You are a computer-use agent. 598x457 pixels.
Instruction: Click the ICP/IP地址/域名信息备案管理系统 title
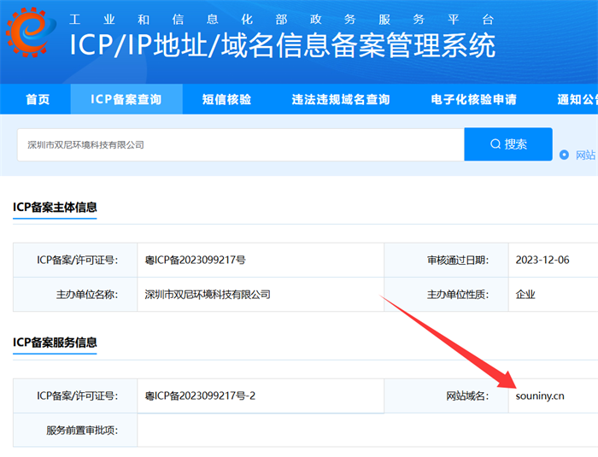click(x=282, y=45)
